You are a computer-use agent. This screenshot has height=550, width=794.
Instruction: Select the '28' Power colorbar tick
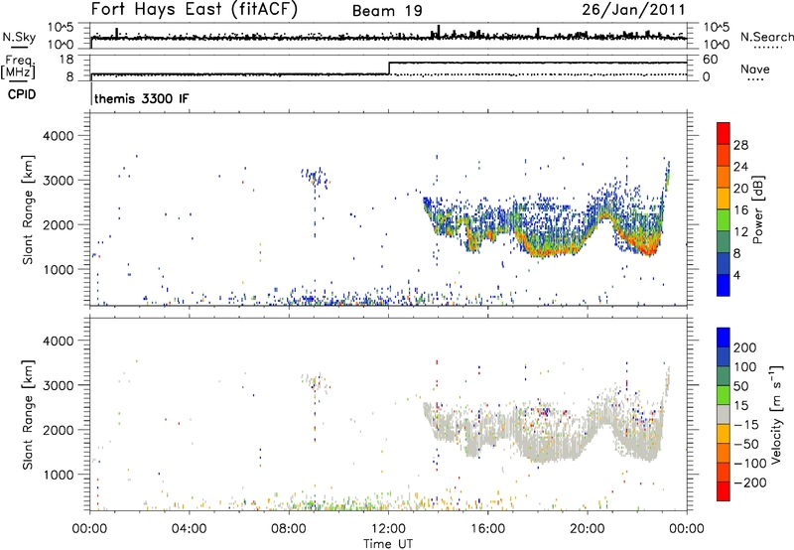click(740, 145)
